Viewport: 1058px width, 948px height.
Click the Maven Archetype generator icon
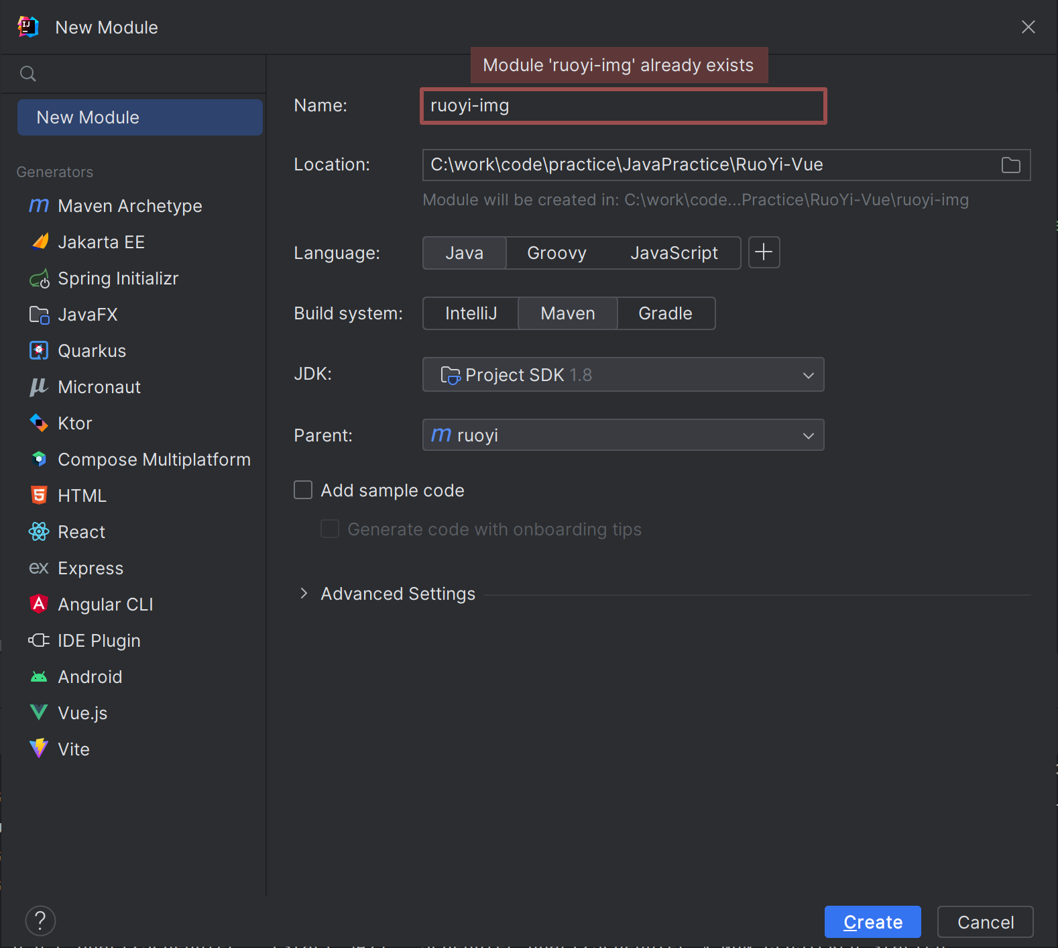[x=39, y=206]
